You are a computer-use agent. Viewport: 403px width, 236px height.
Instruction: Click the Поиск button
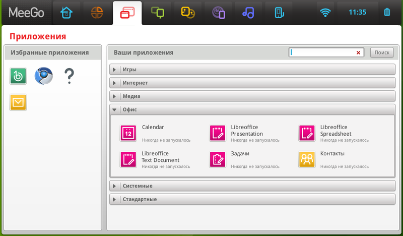point(382,52)
